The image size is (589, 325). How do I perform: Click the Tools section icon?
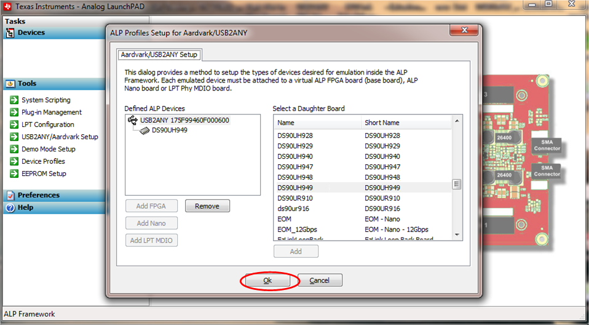[10, 84]
